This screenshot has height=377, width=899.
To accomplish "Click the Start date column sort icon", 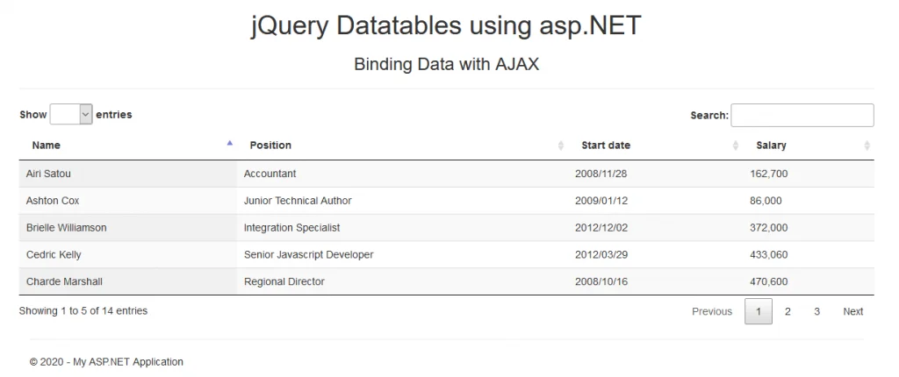I will [x=736, y=146].
